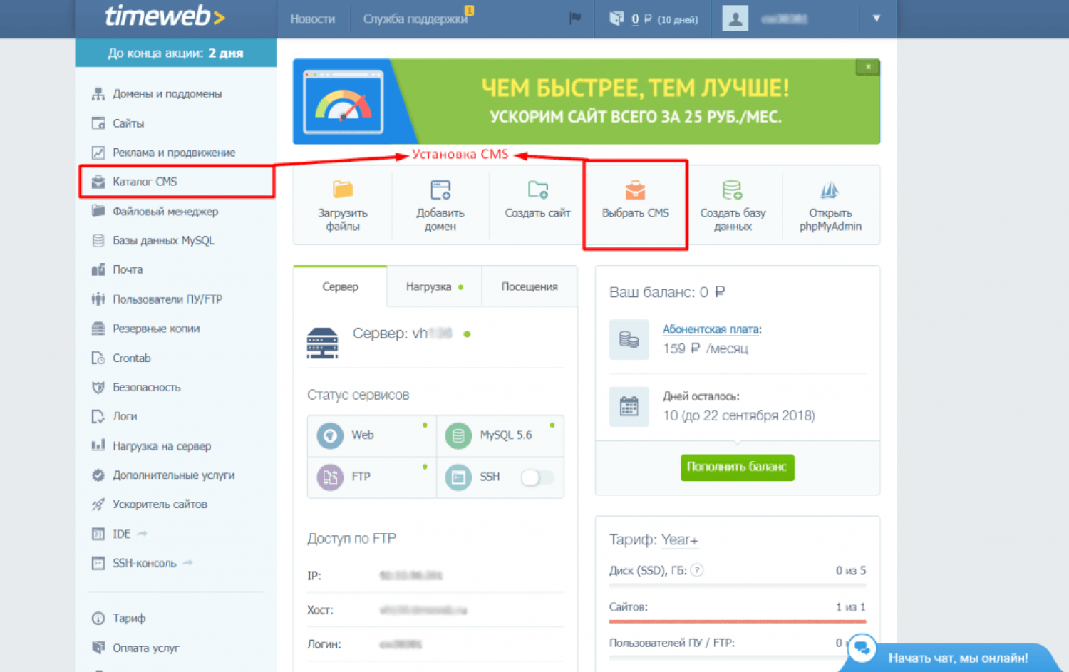Open Выбрать CMS briefcase icon

tap(635, 190)
